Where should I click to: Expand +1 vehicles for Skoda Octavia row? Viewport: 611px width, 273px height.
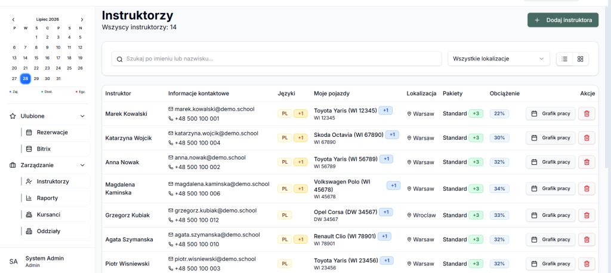click(392, 134)
